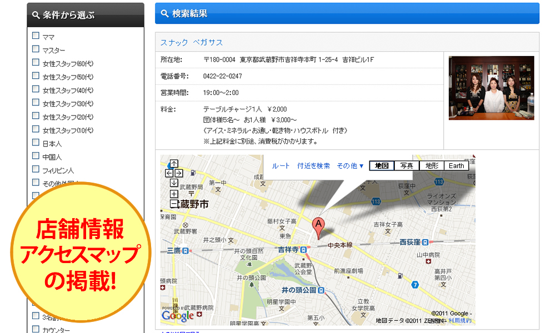Switch map to 地図 view
Viewport: 546px width, 333px height.
coord(382,165)
